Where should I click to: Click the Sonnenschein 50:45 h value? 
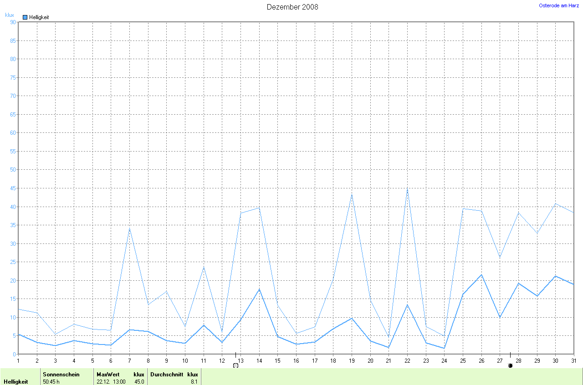(51, 381)
